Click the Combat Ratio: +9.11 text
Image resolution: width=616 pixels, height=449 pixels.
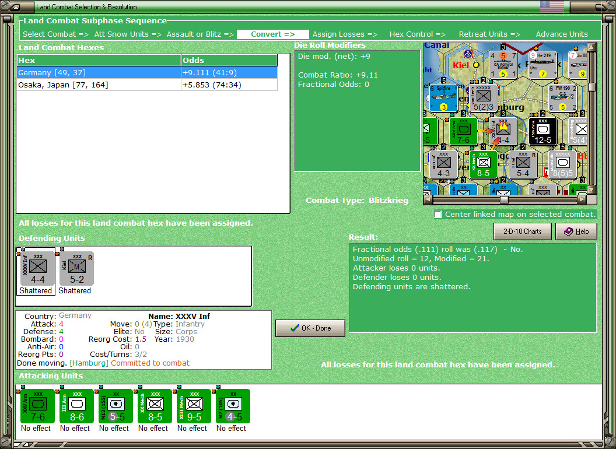point(338,75)
